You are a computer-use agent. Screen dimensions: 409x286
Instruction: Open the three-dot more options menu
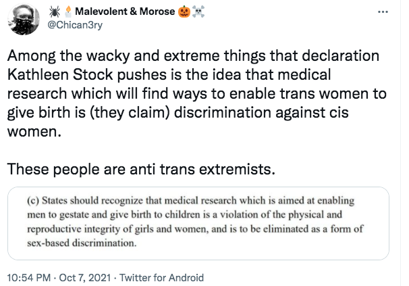(383, 12)
